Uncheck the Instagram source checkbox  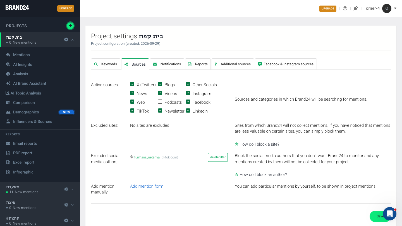(188, 93)
